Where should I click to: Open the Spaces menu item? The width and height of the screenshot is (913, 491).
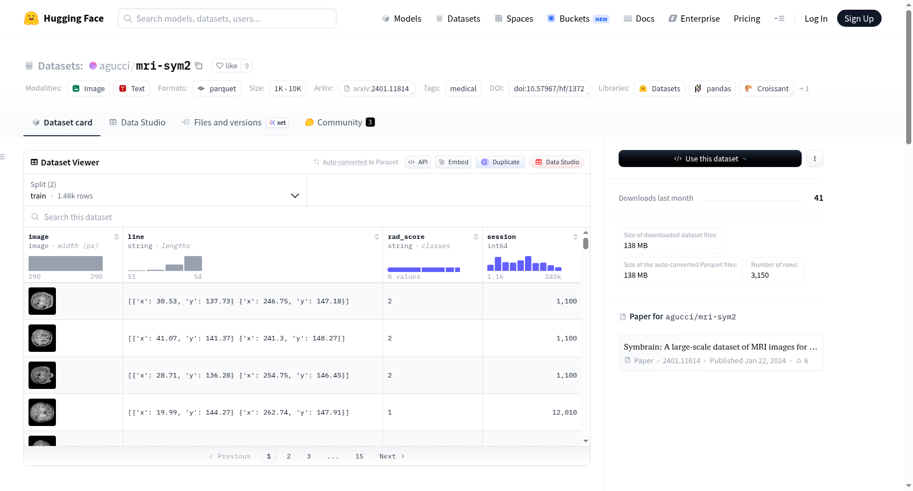(x=514, y=18)
